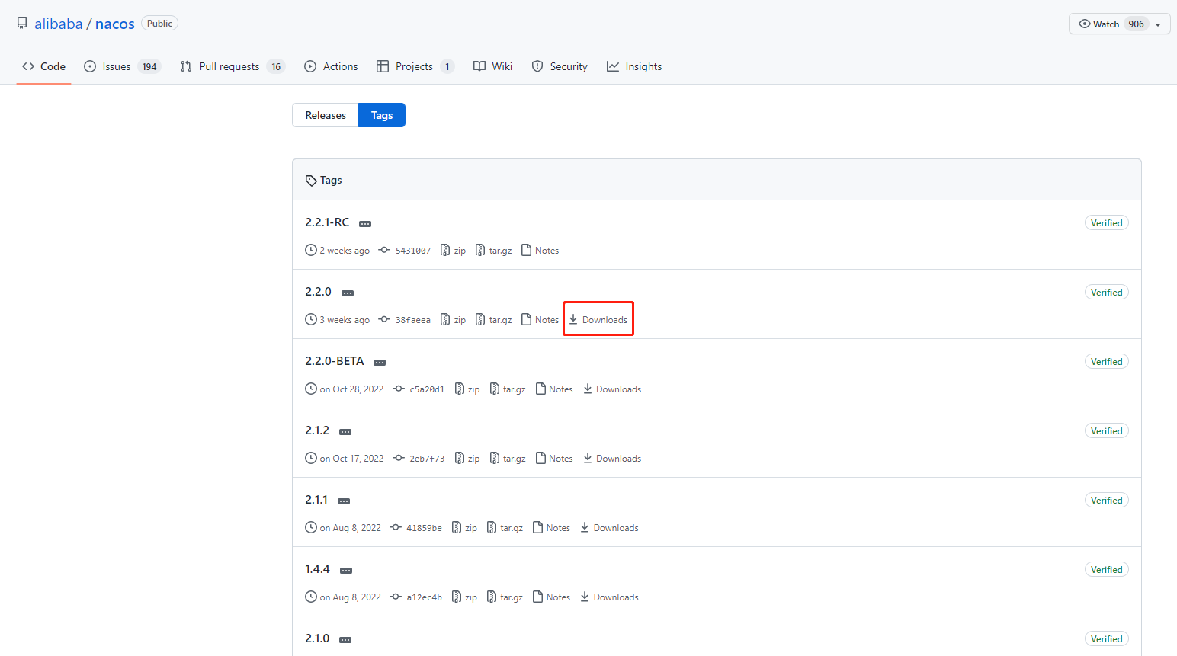This screenshot has height=656, width=1177.
Task: Open the Actions tab
Action: pos(331,66)
